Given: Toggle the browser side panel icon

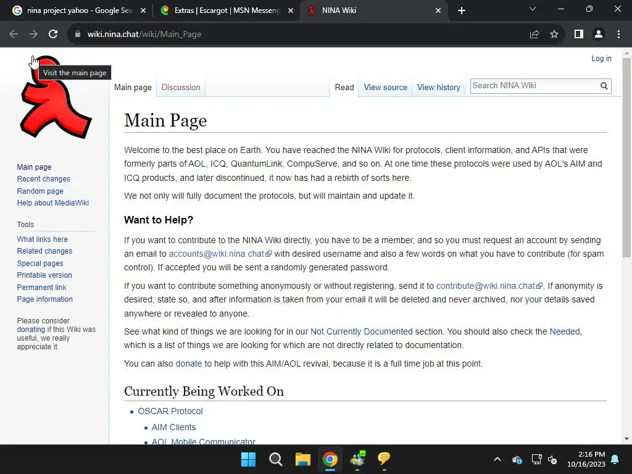Looking at the screenshot, I should pos(579,35).
